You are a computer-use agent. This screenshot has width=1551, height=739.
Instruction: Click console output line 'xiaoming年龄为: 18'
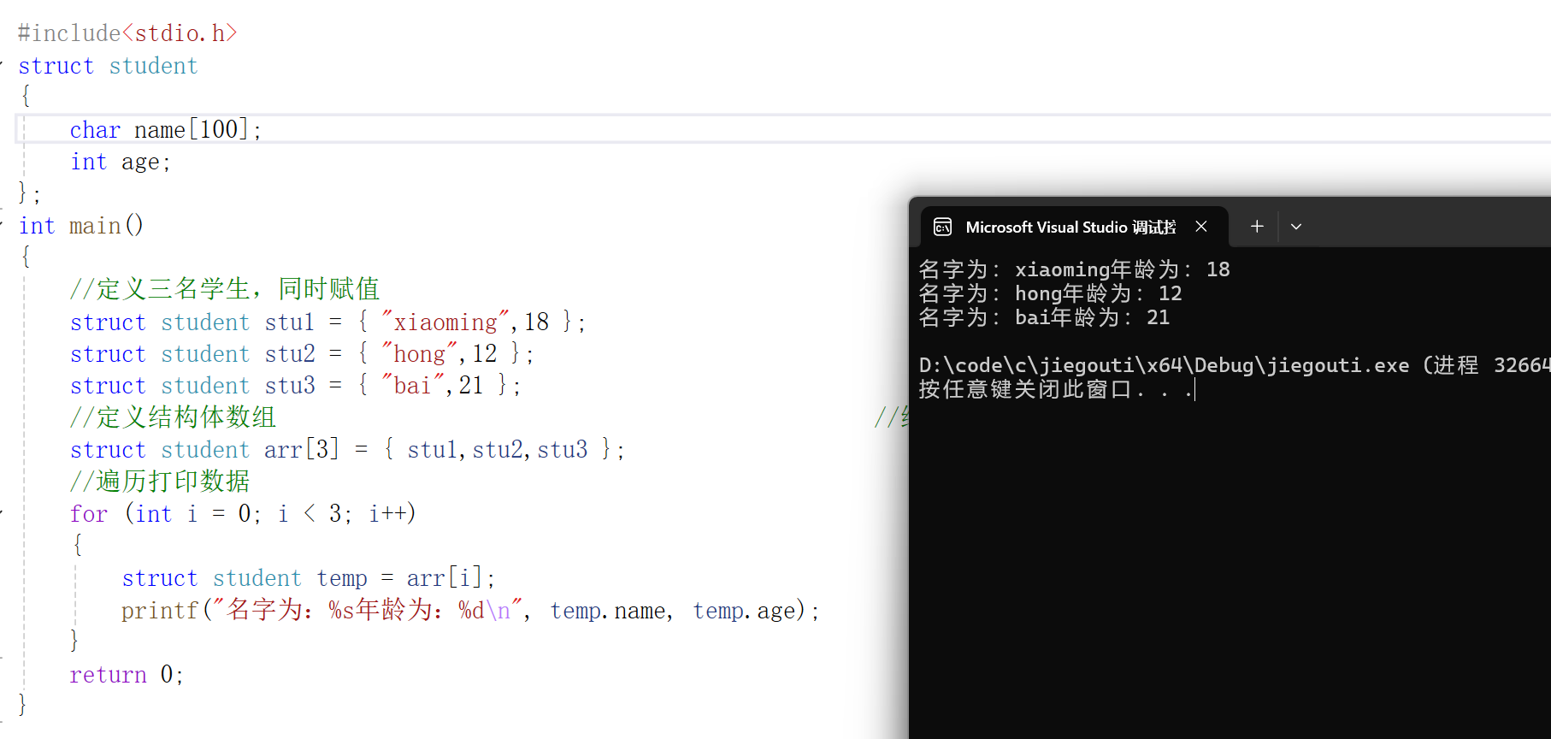[1074, 269]
